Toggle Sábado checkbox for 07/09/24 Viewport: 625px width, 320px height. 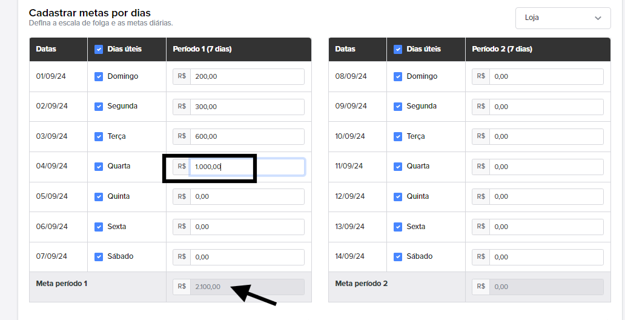(99, 256)
